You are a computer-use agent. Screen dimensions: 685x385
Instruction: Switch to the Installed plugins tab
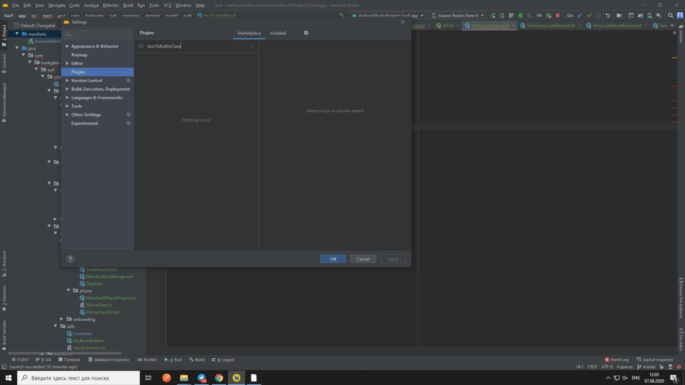coord(278,33)
